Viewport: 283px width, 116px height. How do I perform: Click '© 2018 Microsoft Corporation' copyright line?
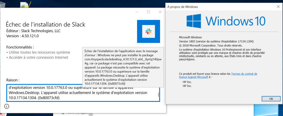(x=211, y=46)
